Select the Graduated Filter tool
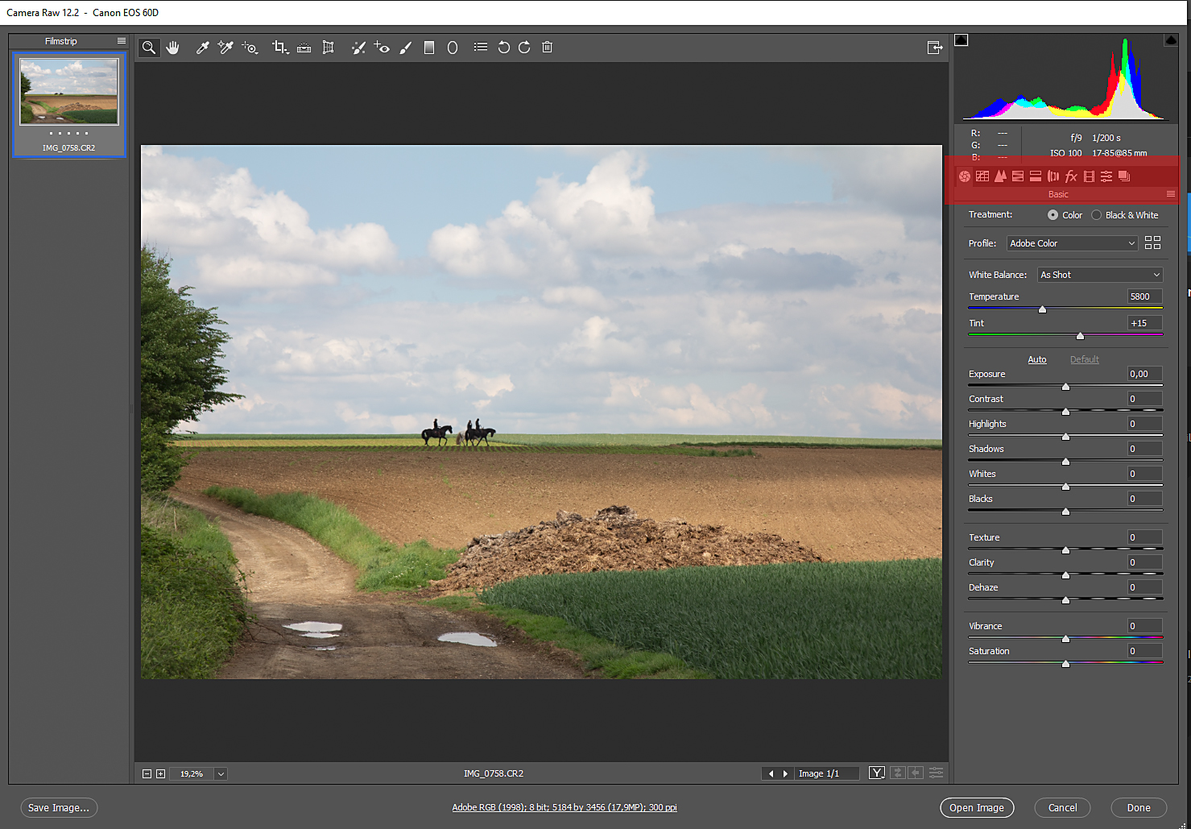The width and height of the screenshot is (1191, 829). [x=429, y=48]
